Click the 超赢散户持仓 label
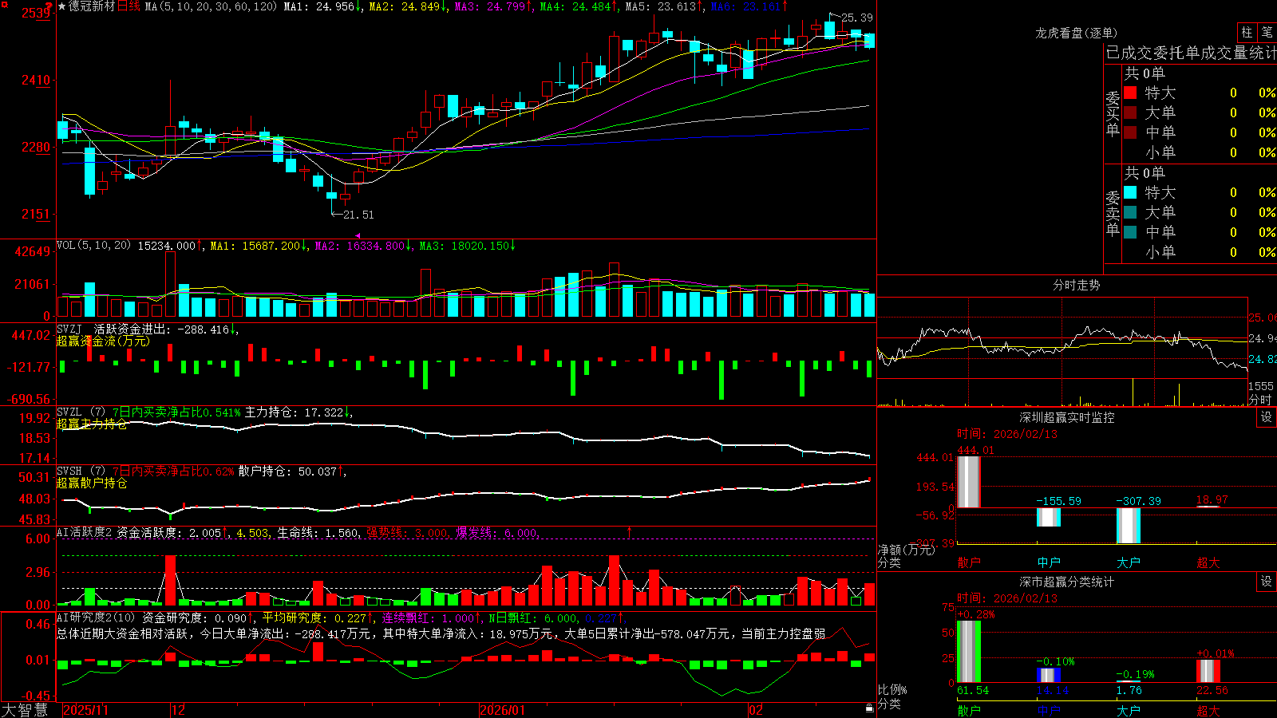The image size is (1277, 718). 92,483
